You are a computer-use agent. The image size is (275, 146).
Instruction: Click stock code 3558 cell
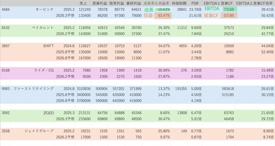6,131
